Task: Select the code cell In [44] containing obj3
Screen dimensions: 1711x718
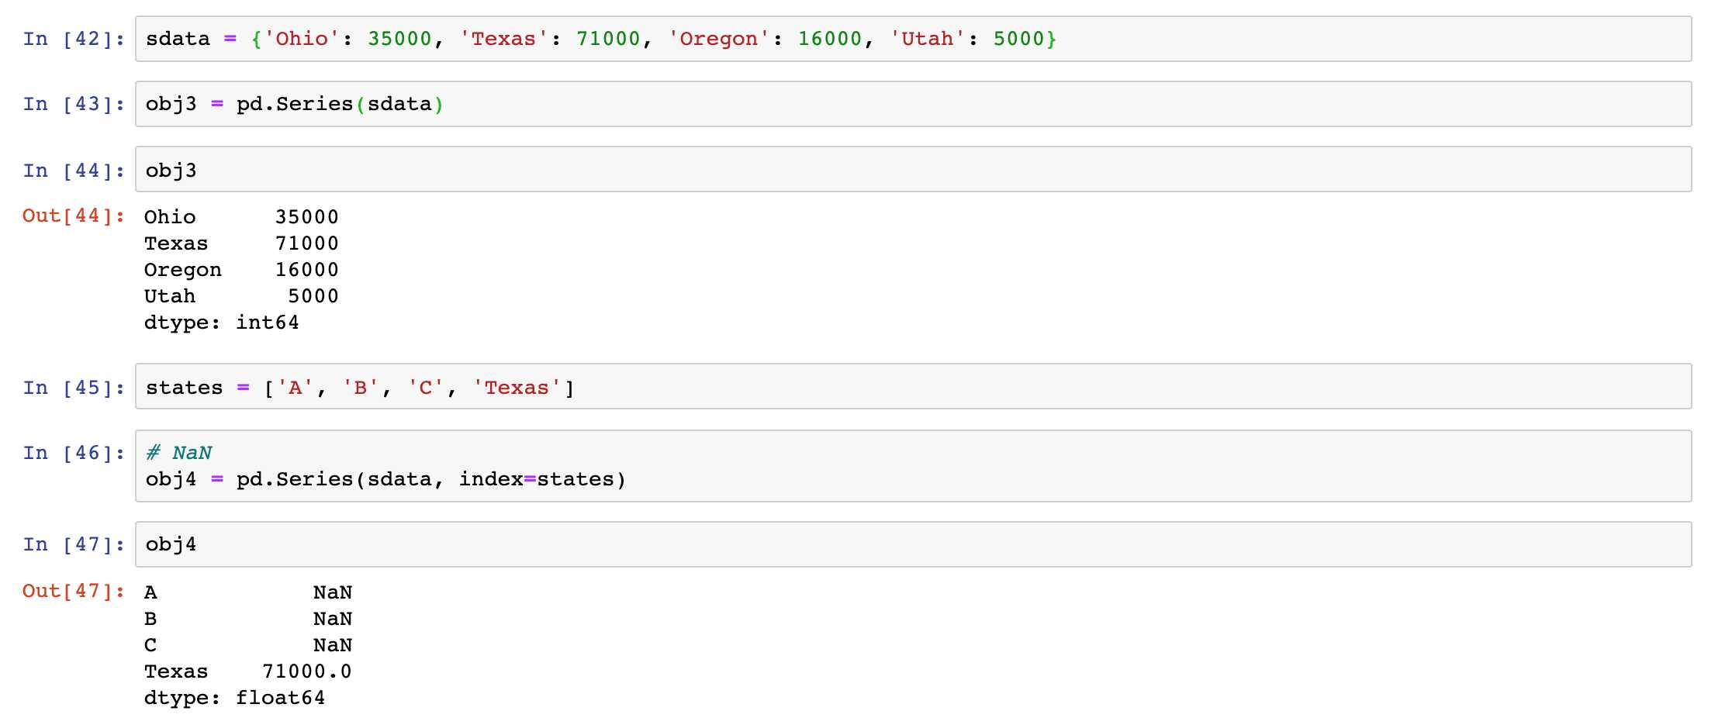Action: (x=913, y=169)
